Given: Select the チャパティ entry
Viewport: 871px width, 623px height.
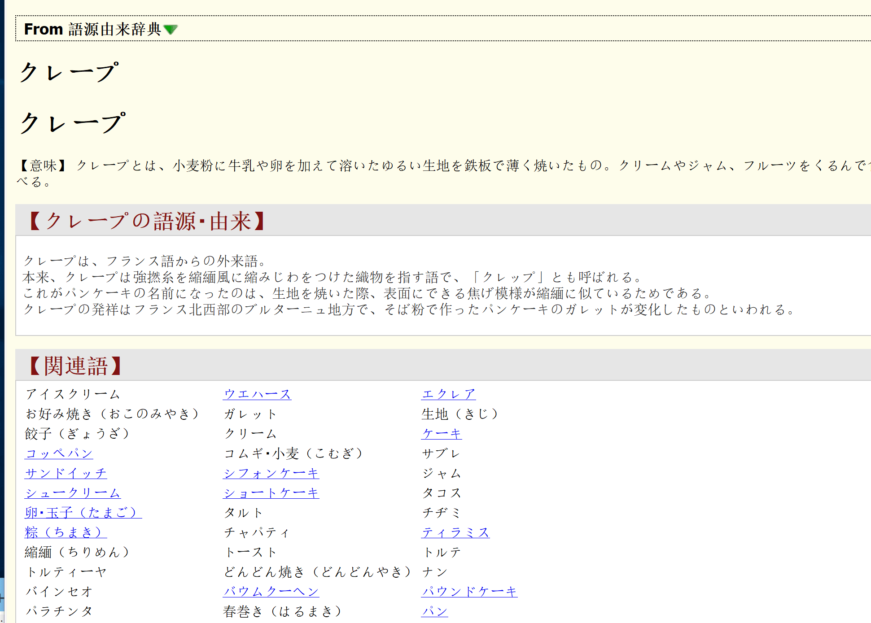Looking at the screenshot, I should tap(257, 532).
